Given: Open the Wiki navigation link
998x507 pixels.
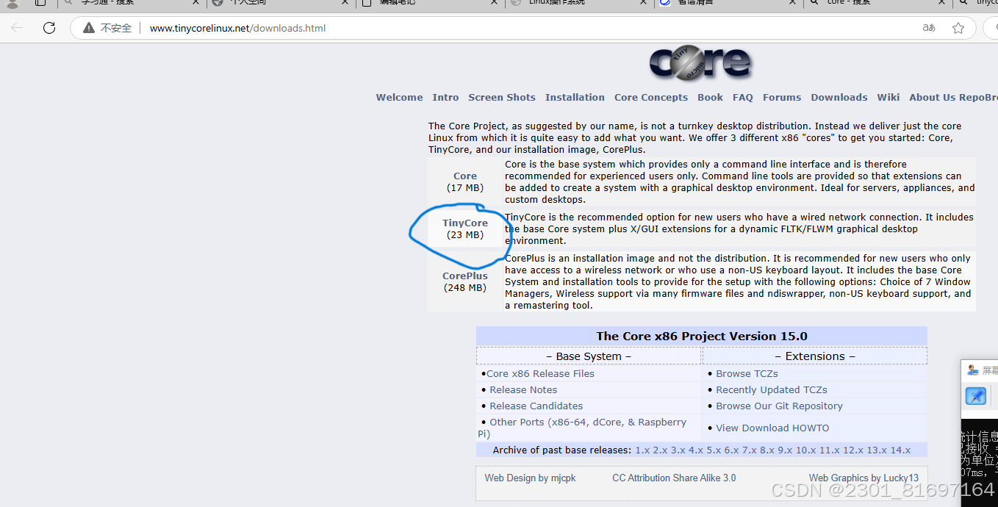Looking at the screenshot, I should point(888,97).
